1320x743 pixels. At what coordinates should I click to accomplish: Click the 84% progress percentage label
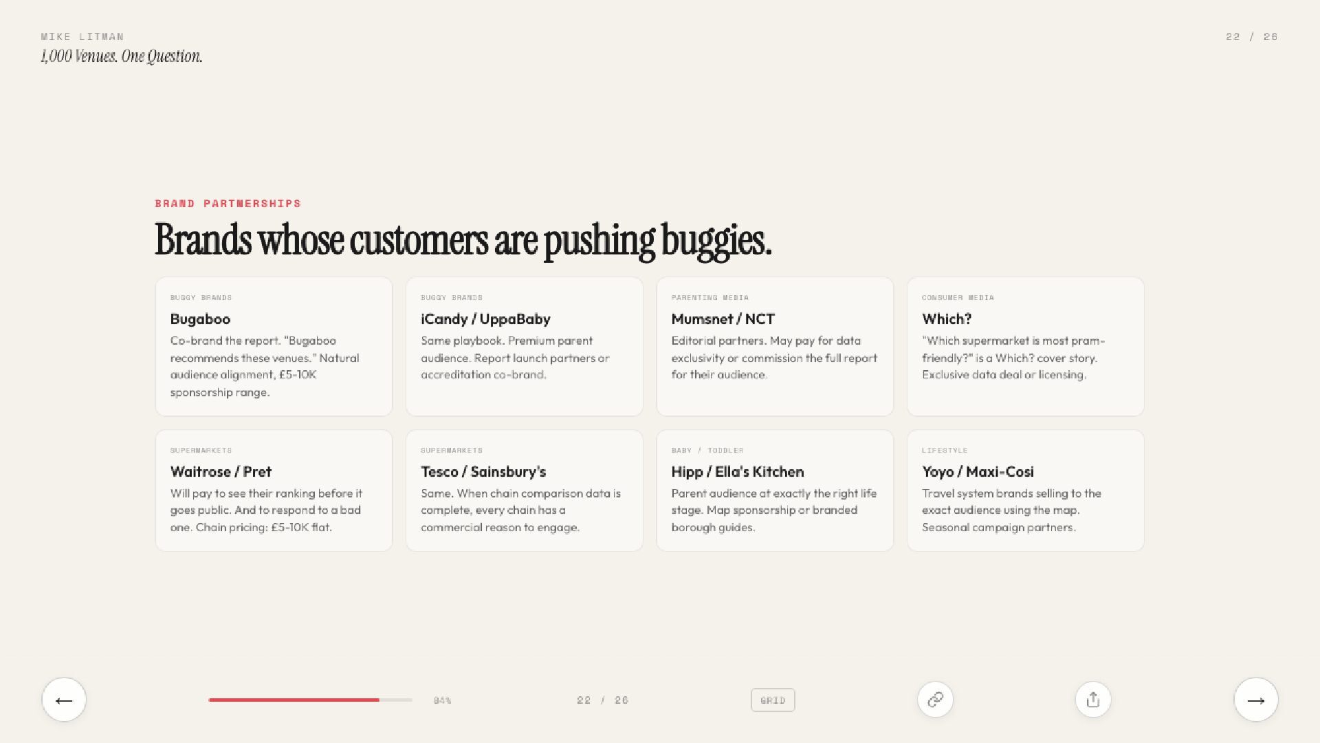(442, 700)
